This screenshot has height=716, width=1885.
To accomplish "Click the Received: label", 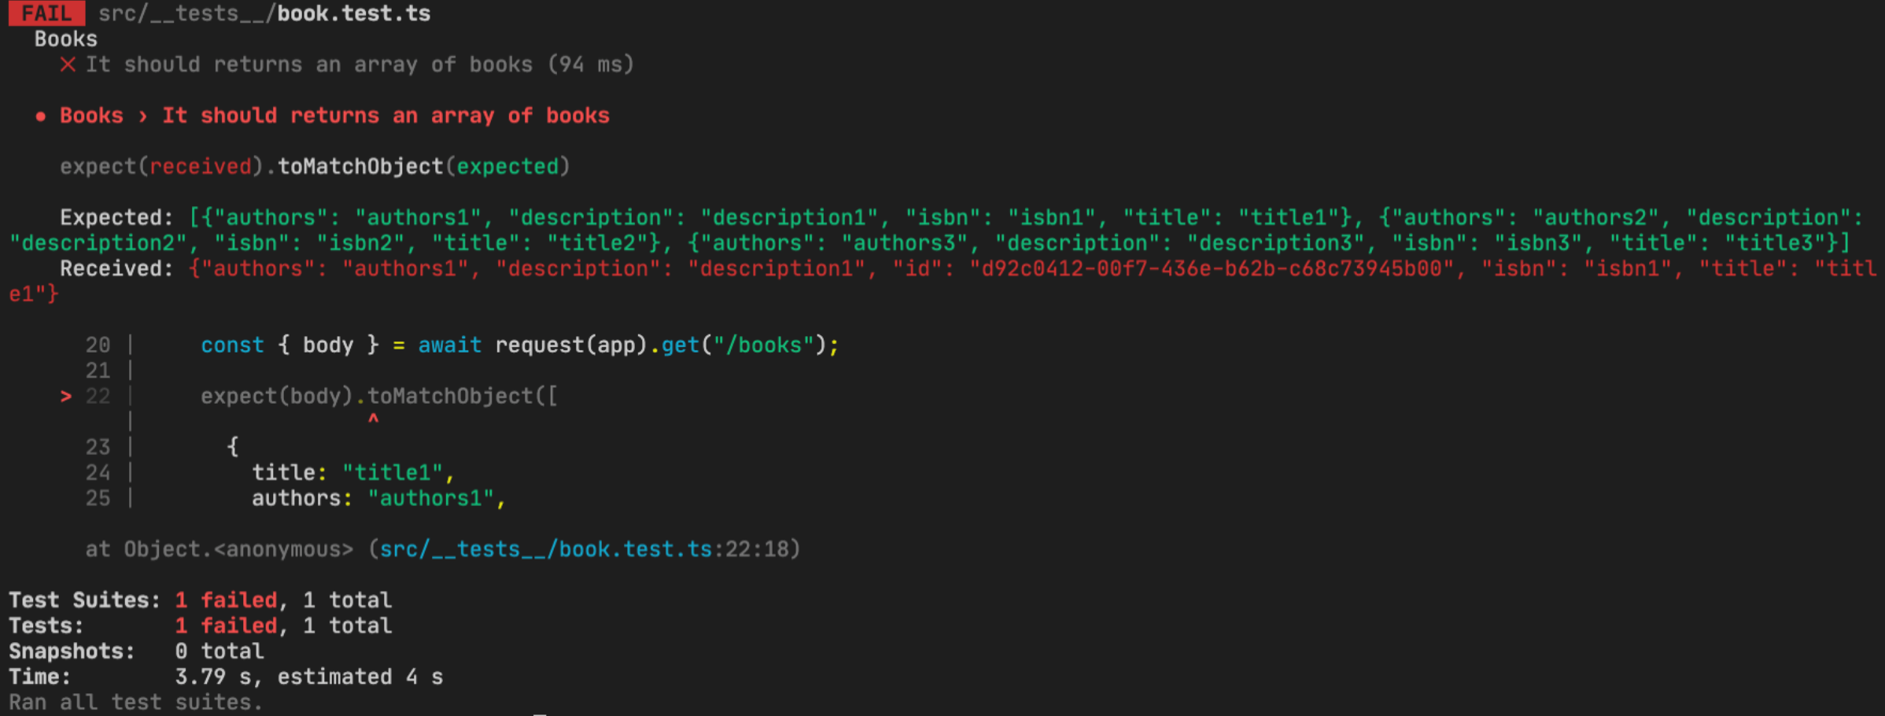I will click(116, 268).
